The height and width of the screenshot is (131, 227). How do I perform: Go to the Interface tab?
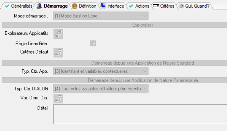[112, 6]
